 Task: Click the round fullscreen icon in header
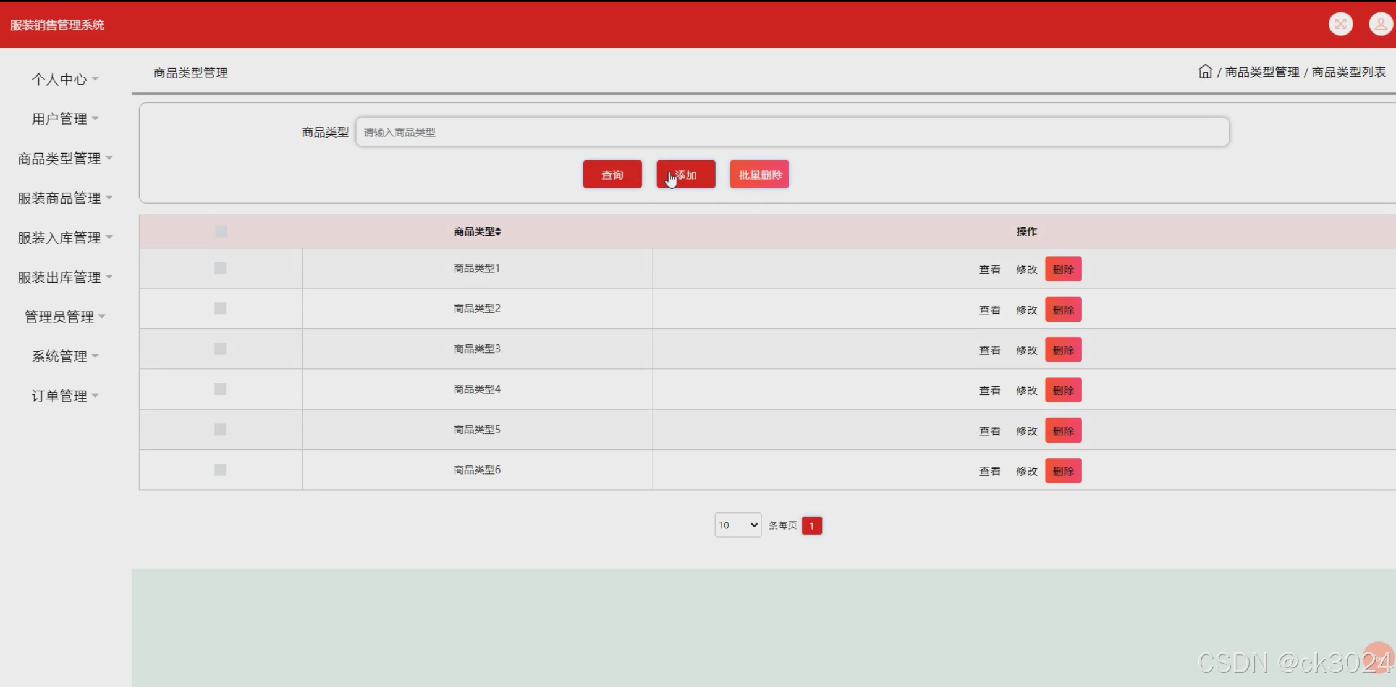point(1340,25)
